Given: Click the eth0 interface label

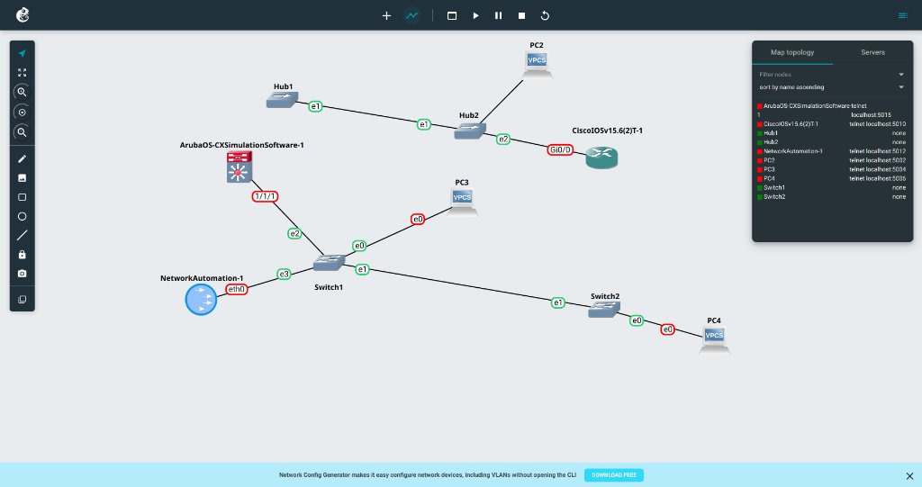Looking at the screenshot, I should coord(237,289).
